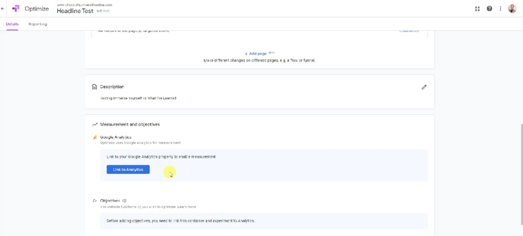Click the Description section heading
Viewport: 523px width, 236px height.
(x=112, y=87)
